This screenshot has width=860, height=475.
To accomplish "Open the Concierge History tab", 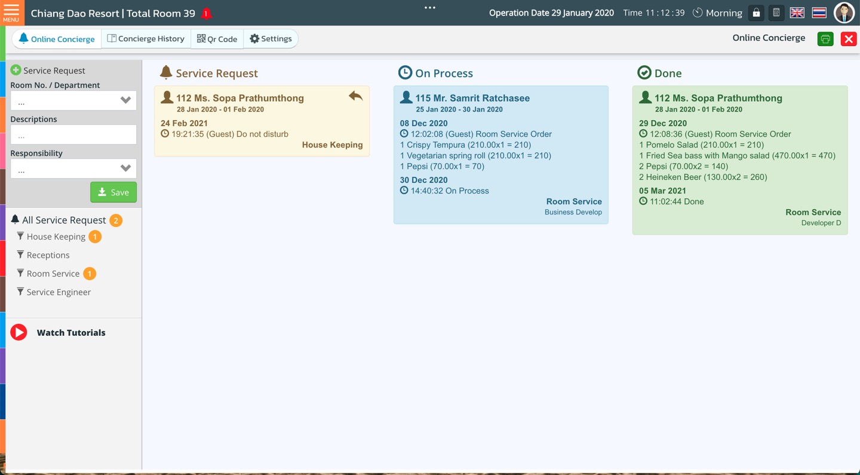I will (146, 39).
